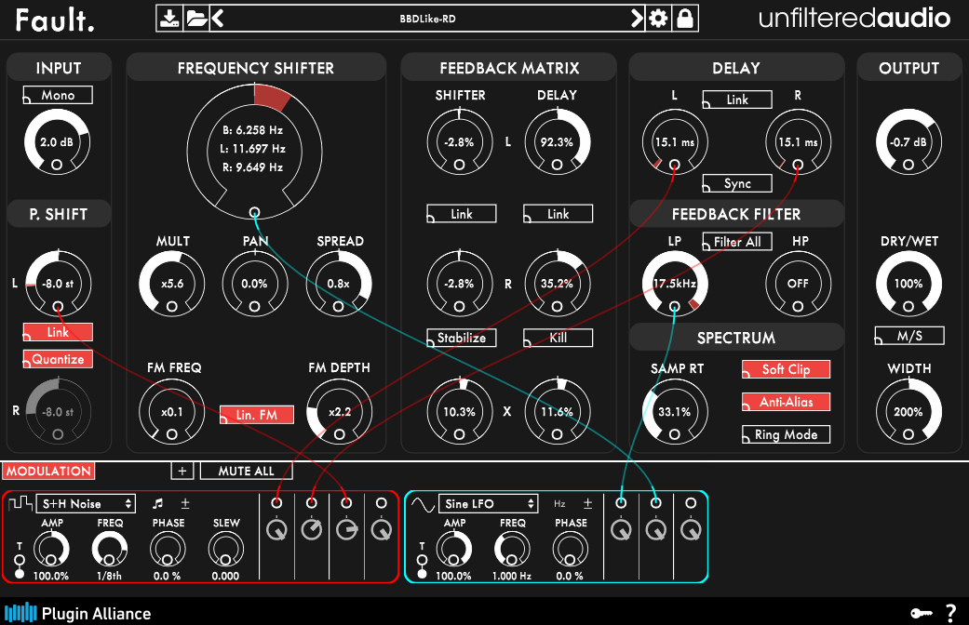Turn off pitch shift Quantize
This screenshot has width=969, height=625.
(x=58, y=359)
